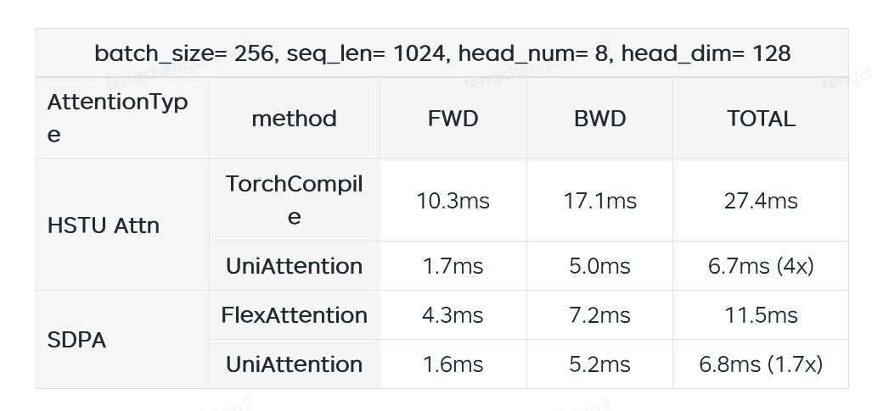Viewport: 872px width, 411px height.
Task: Click the FlexAttention method cell
Action: coord(294,315)
